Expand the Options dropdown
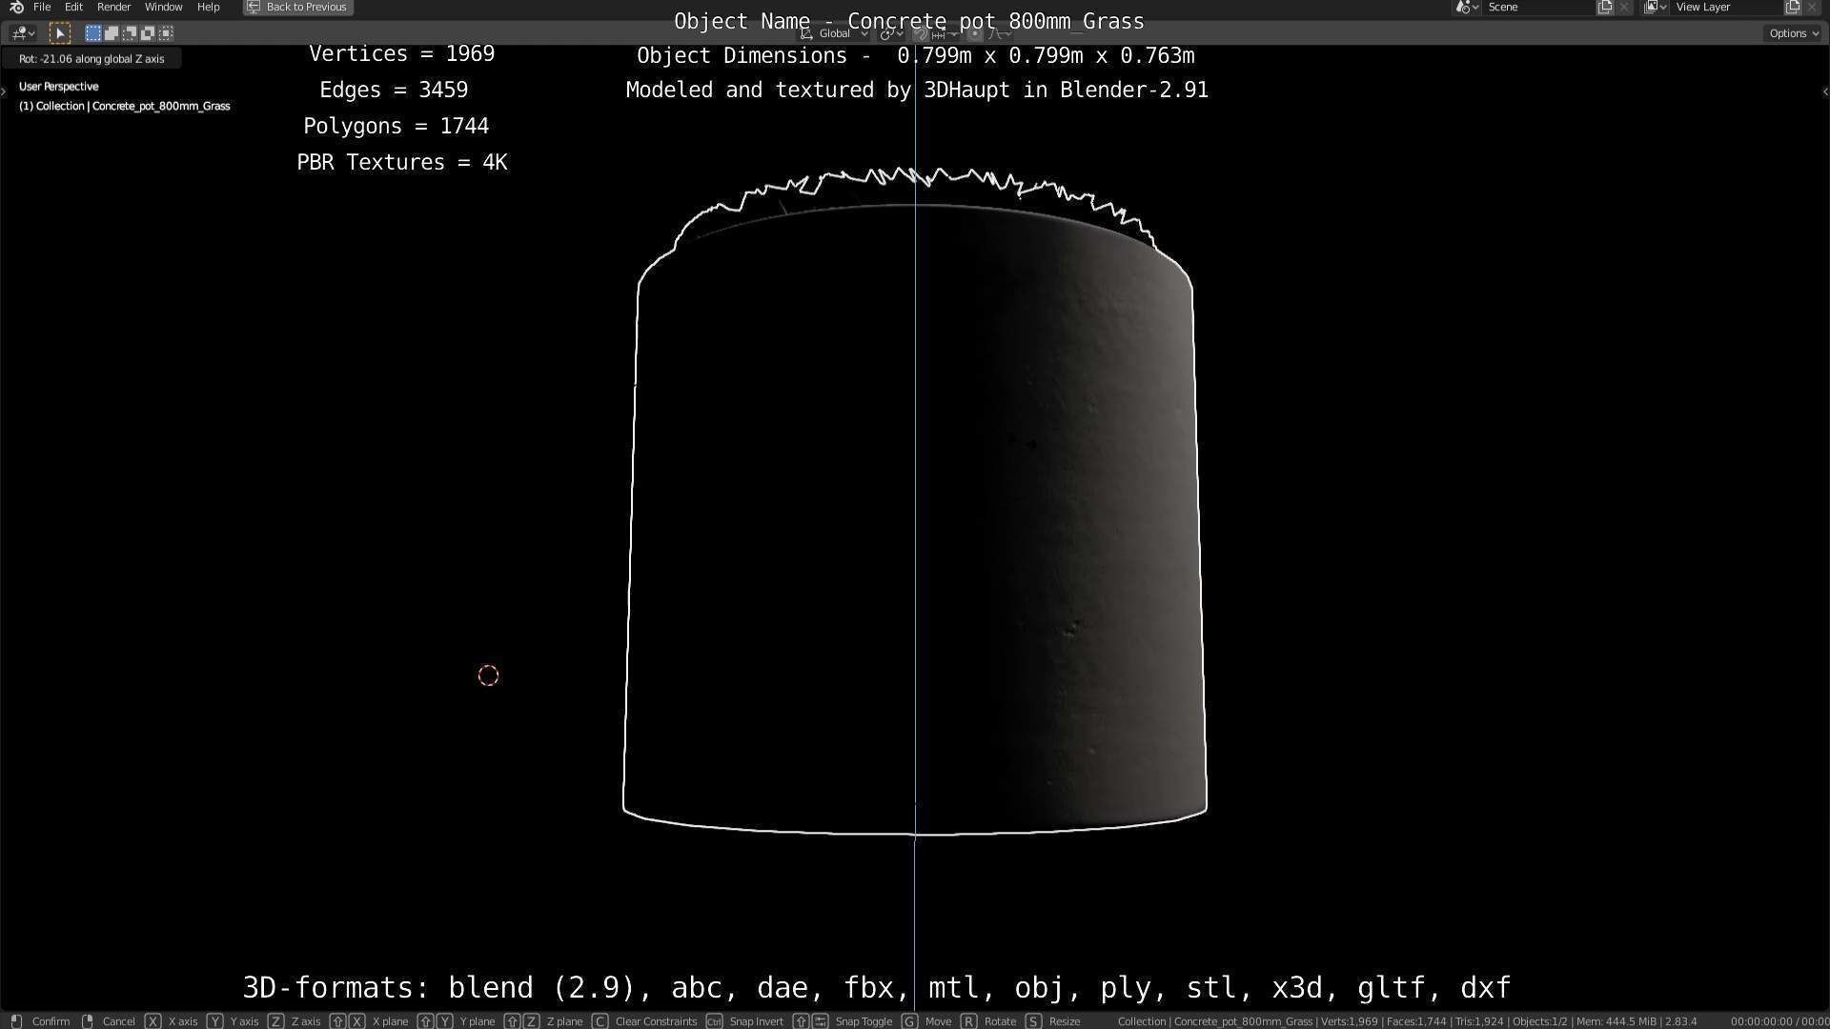The height and width of the screenshot is (1029, 1830). pyautogui.click(x=1794, y=33)
